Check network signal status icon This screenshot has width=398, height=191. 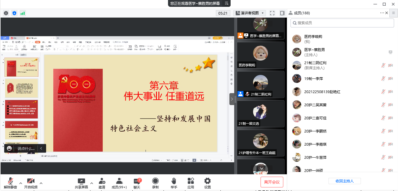23,13
